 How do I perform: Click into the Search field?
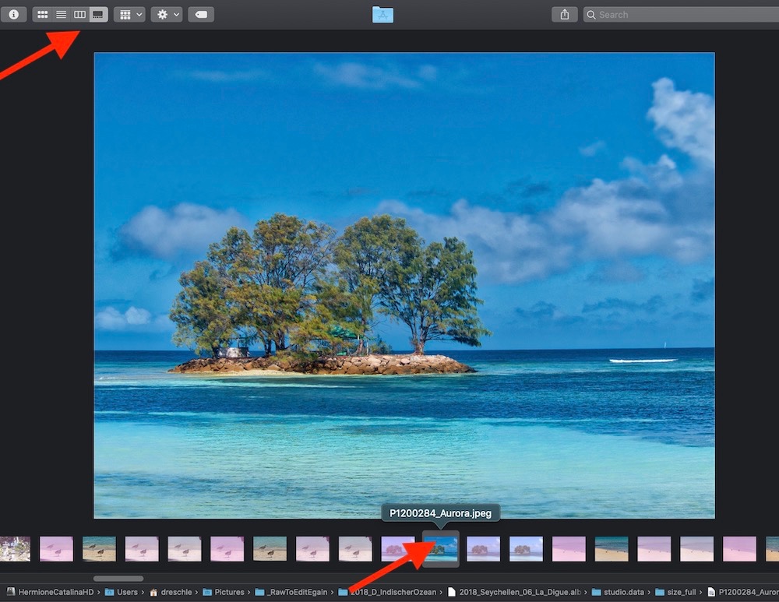click(681, 14)
